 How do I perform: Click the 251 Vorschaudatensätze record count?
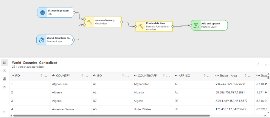tap(28, 67)
